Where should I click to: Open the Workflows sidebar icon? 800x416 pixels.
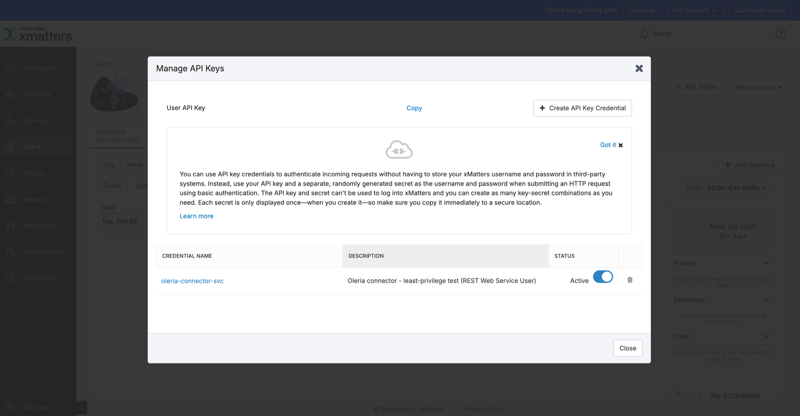pos(10,278)
